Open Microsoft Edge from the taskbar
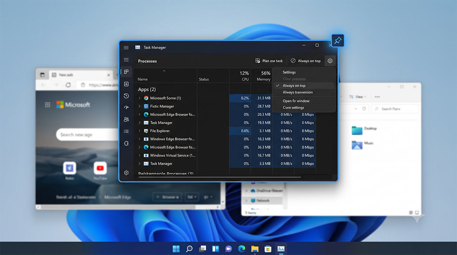This screenshot has height=255, width=457. [x=242, y=249]
